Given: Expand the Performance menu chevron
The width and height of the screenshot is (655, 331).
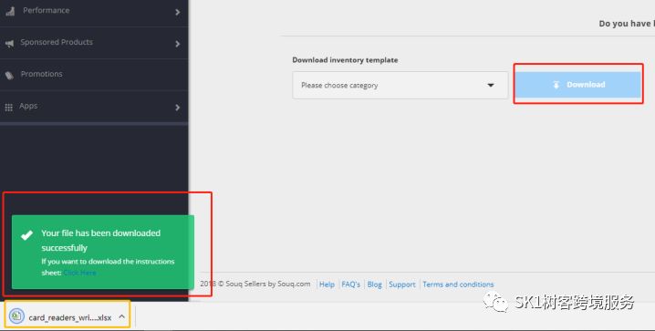Looking at the screenshot, I should [x=178, y=12].
